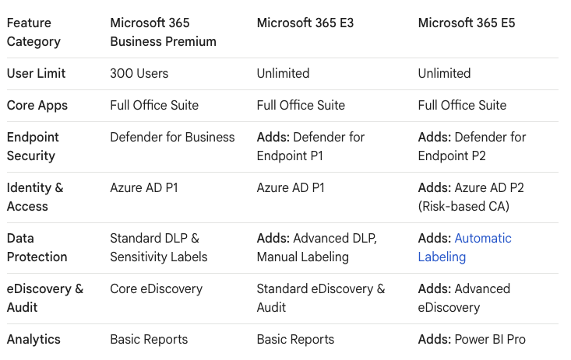Select the Advanced DLP, Manual Labeling cell
This screenshot has height=360, width=571.
[x=317, y=247]
